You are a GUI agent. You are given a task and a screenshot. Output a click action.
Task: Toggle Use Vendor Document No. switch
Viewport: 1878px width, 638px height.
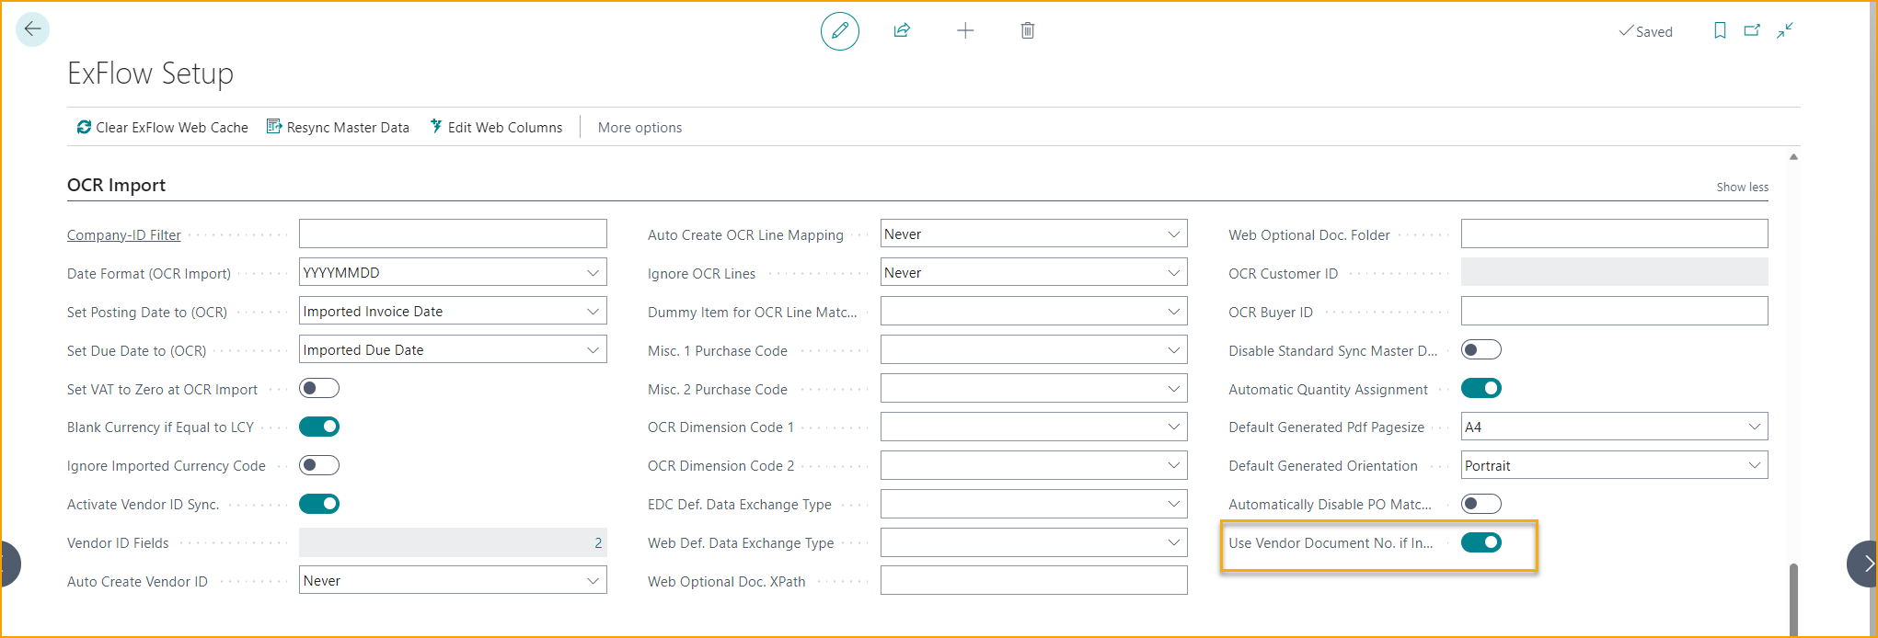[1481, 542]
